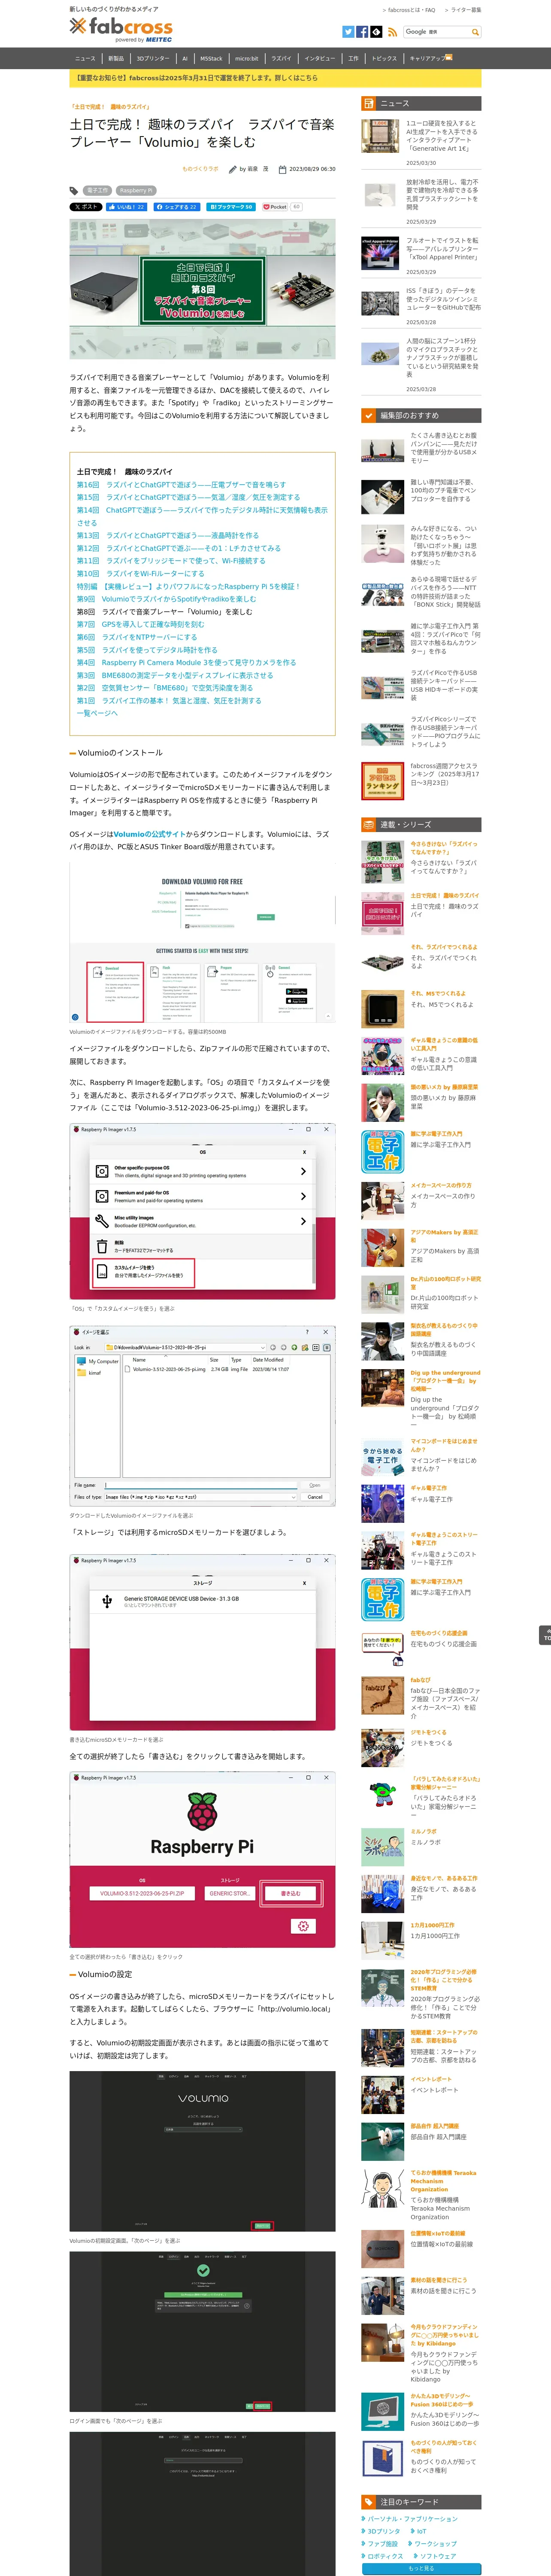Open the '土日で完成！ 趣味のラズパイ' breadcrumb link
This screenshot has width=551, height=2576.
(x=111, y=106)
